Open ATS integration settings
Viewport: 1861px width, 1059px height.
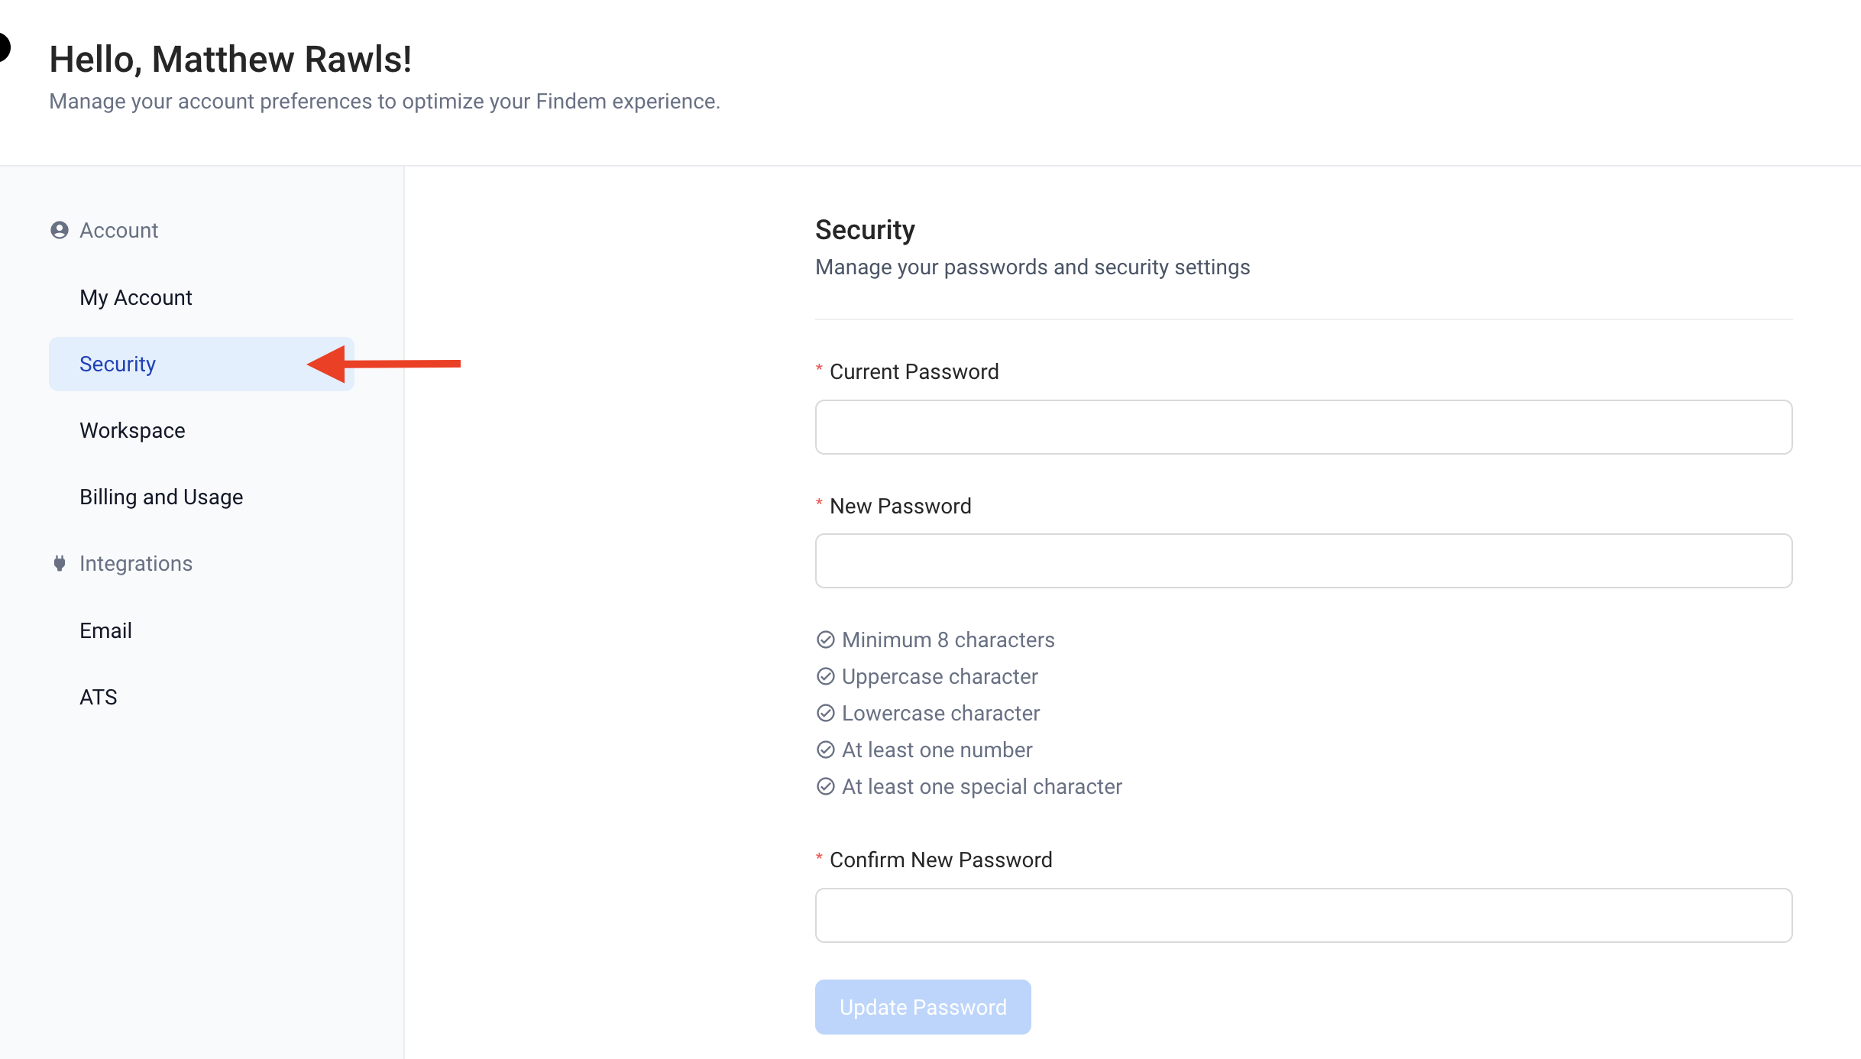(99, 697)
